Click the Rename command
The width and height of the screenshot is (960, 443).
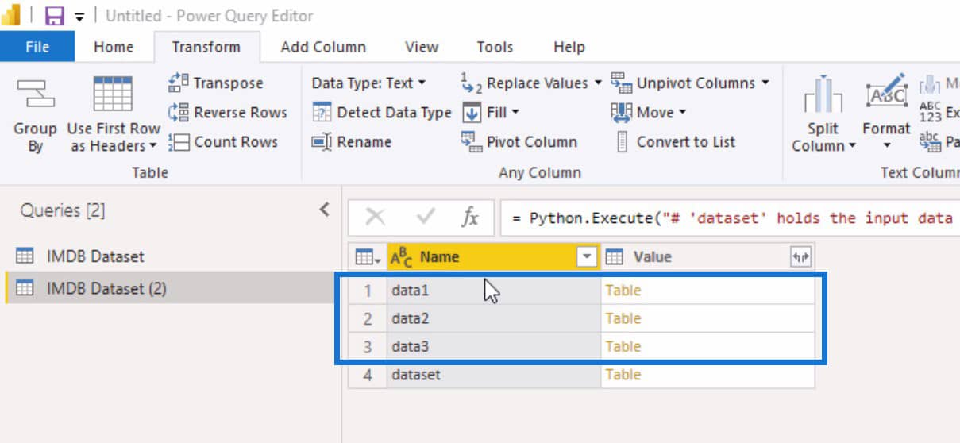[x=351, y=142]
